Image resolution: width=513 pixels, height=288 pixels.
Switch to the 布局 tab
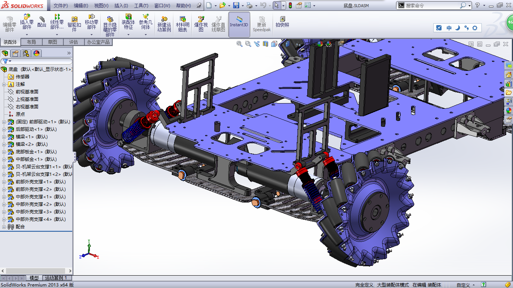coord(31,42)
